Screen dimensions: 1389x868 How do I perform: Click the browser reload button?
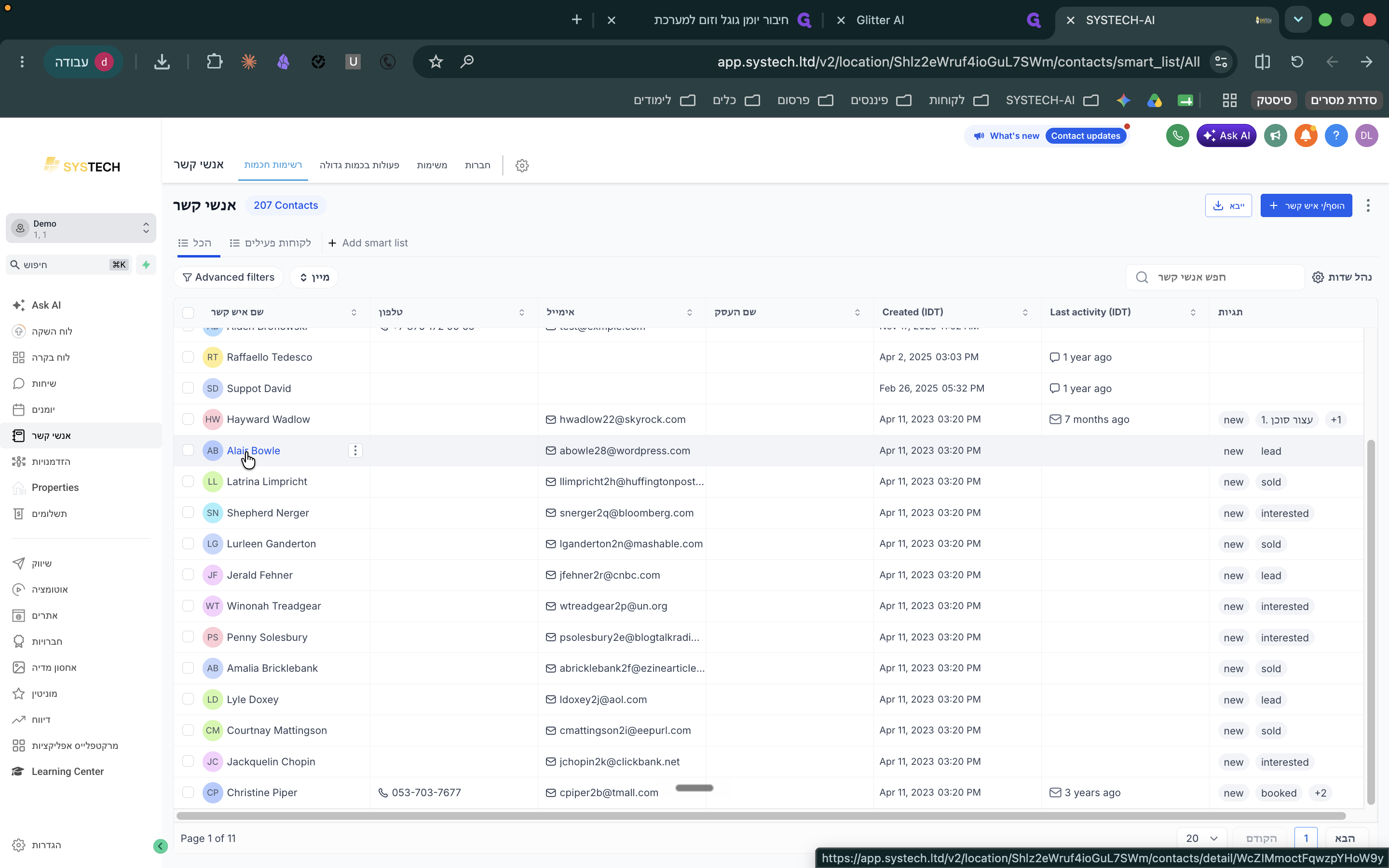(x=1297, y=61)
